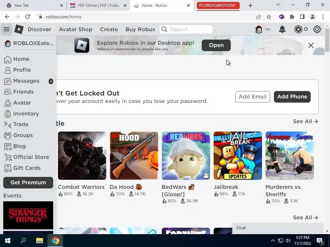Share this page icon in address bar

258,17
